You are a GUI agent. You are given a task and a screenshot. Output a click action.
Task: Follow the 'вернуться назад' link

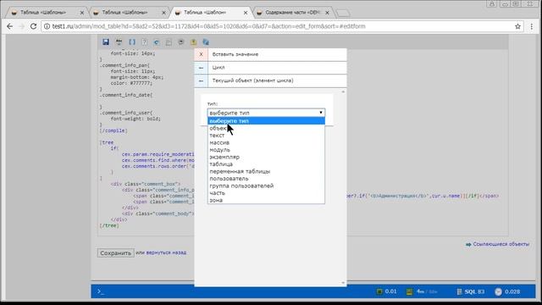tap(166, 252)
